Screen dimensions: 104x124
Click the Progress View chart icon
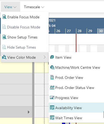[52, 97]
